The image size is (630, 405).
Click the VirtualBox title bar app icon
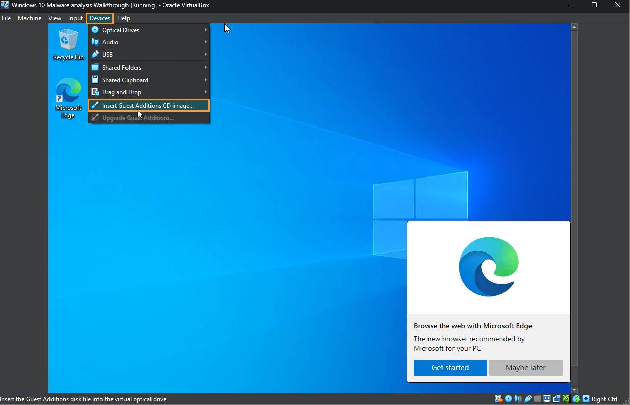coord(5,5)
